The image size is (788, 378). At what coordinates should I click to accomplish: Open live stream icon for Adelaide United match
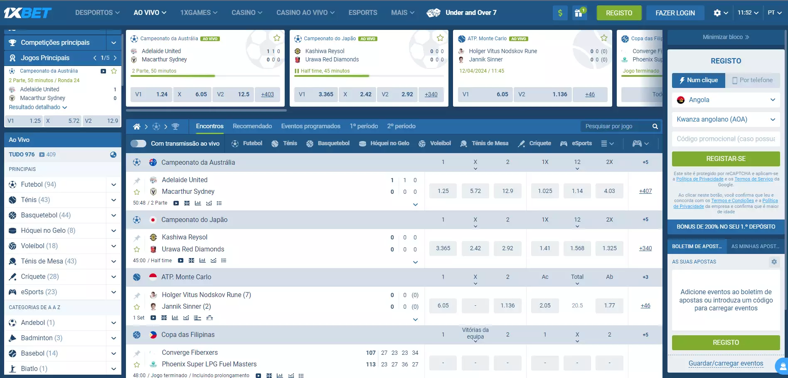pyautogui.click(x=176, y=203)
